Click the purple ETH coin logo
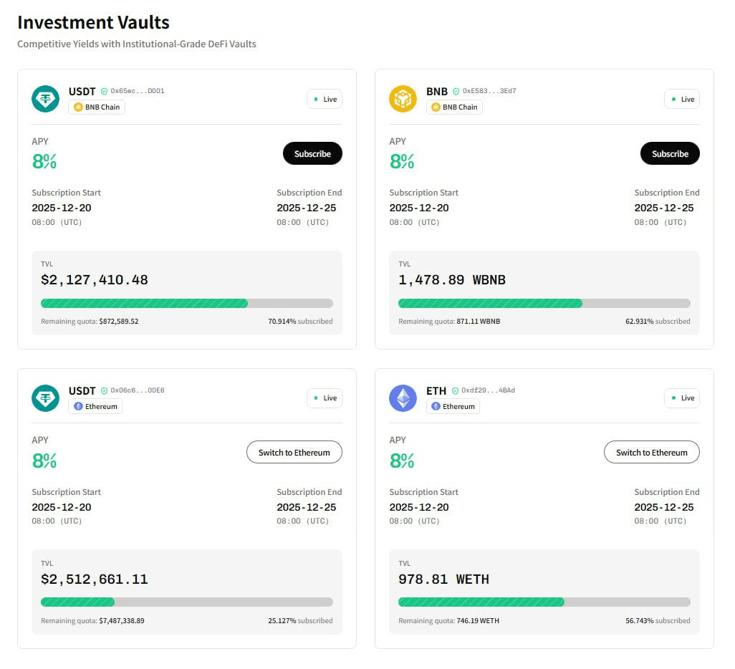Viewport: 735px width, 669px height. click(403, 398)
